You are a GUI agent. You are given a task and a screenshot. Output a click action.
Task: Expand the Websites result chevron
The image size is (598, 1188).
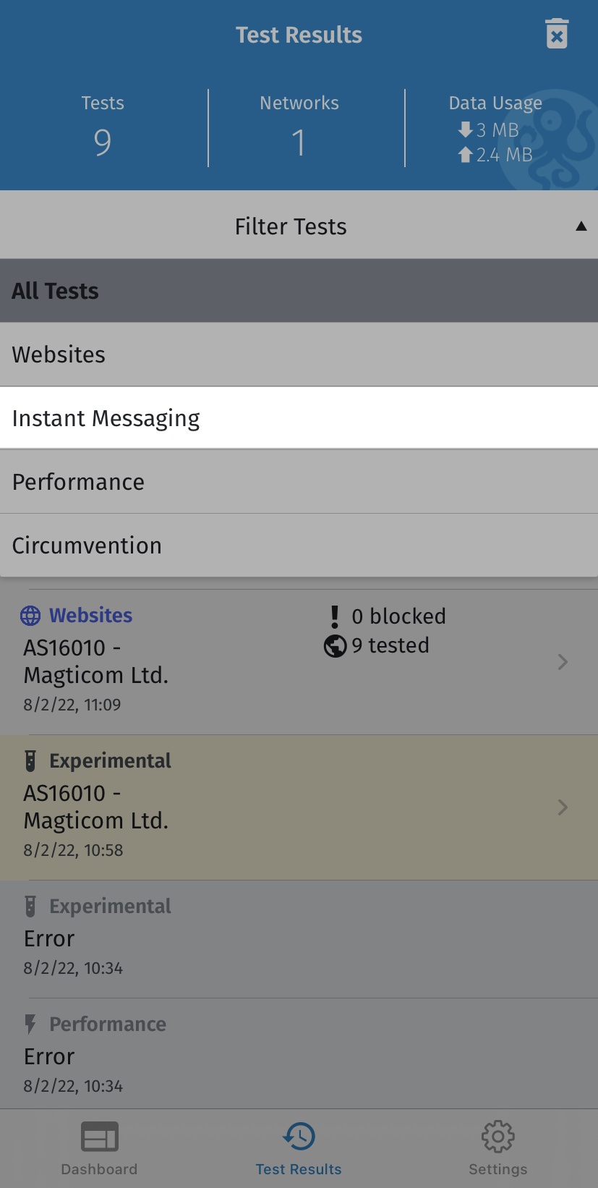[563, 661]
